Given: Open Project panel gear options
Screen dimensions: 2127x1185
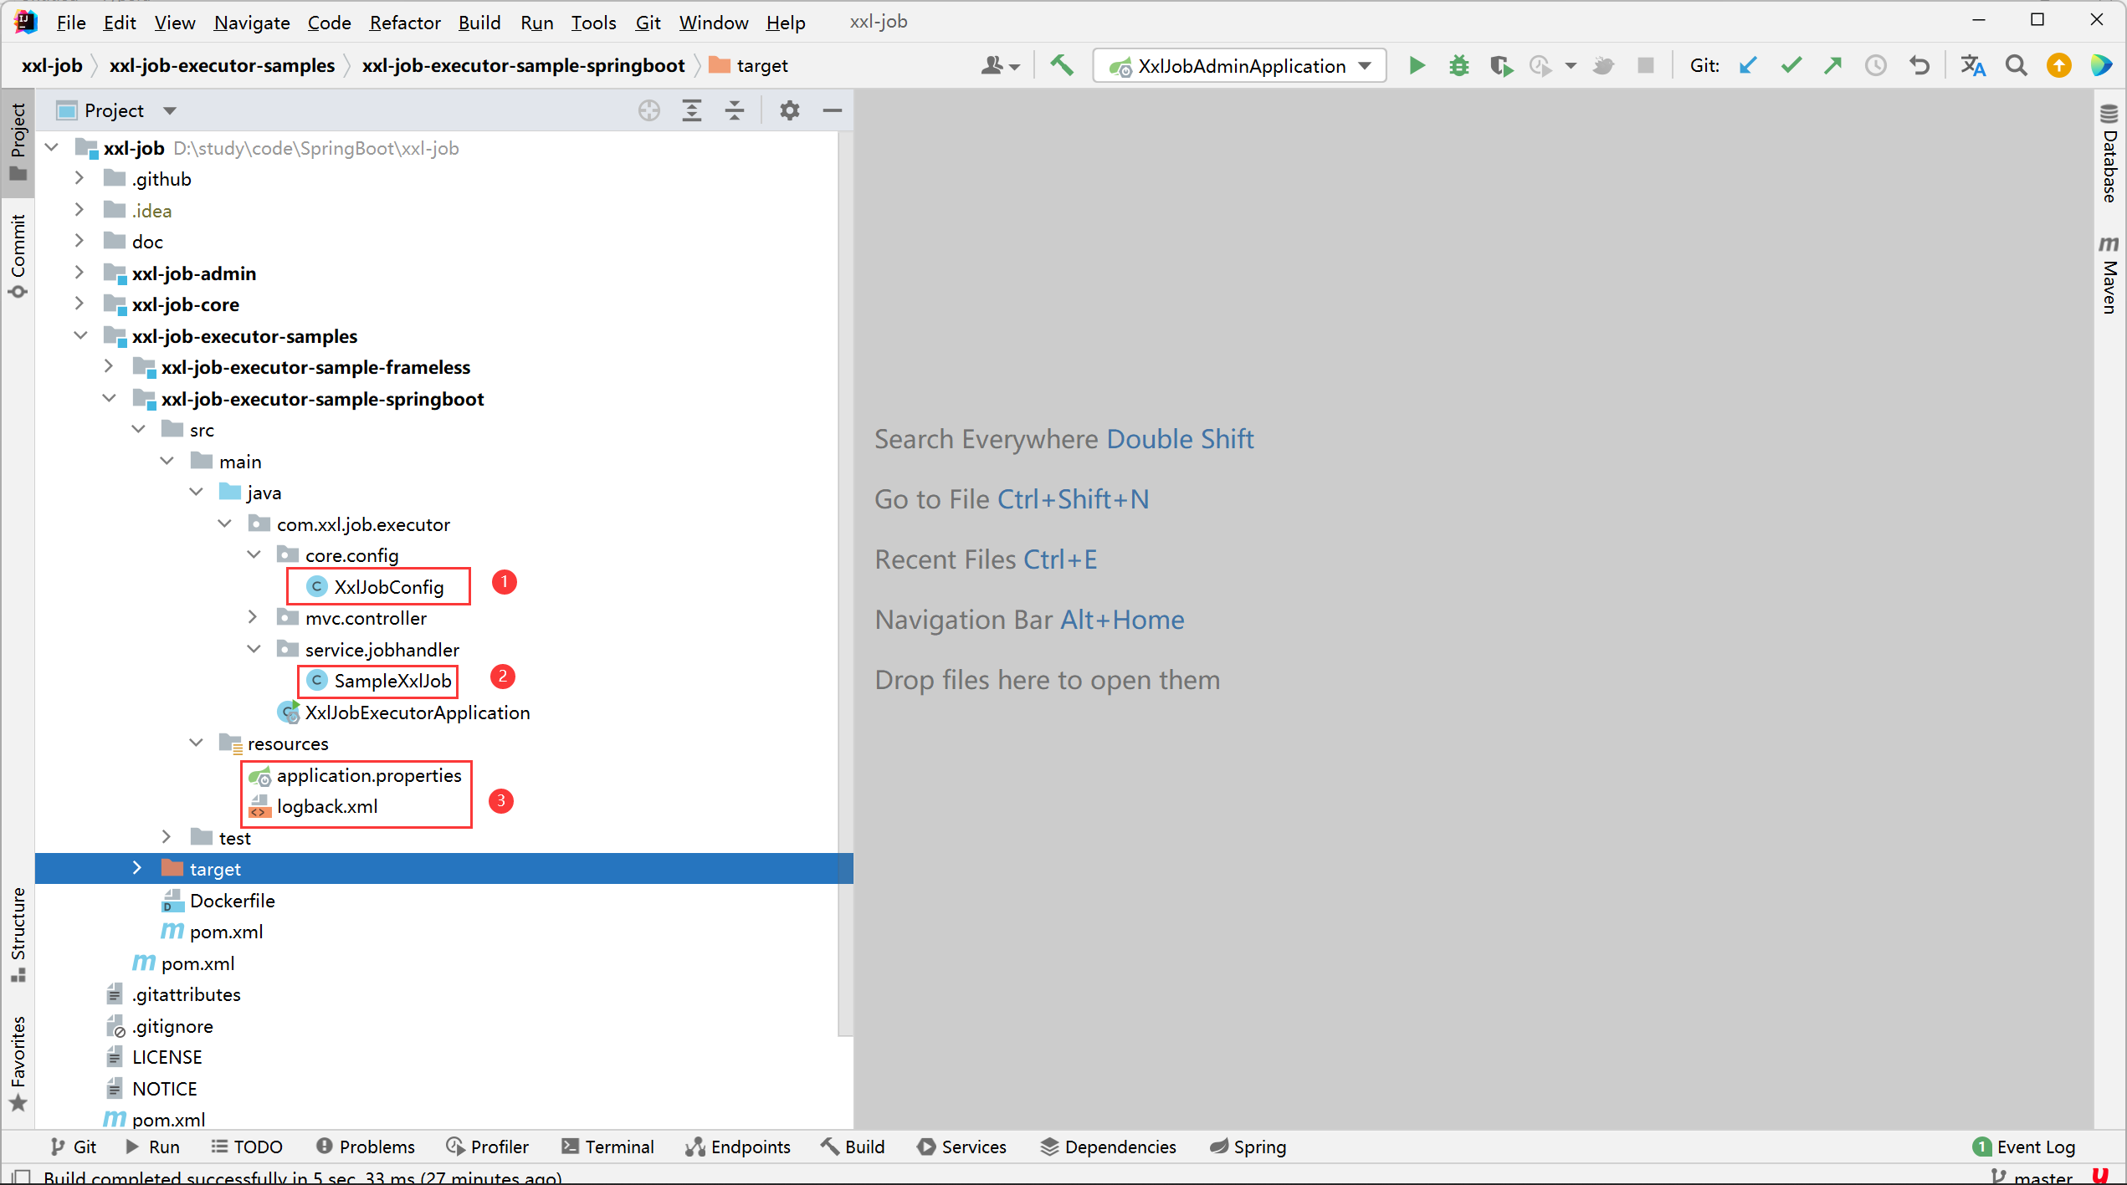Looking at the screenshot, I should [790, 110].
